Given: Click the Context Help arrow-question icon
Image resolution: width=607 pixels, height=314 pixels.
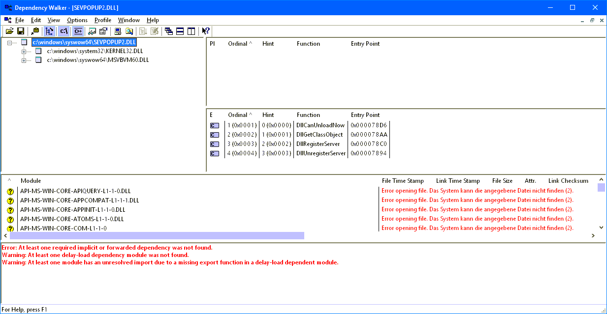Looking at the screenshot, I should [206, 31].
